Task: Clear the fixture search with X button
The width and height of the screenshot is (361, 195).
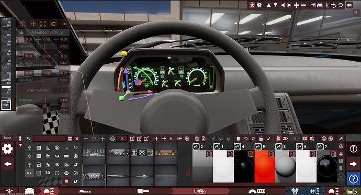Action: [77, 139]
